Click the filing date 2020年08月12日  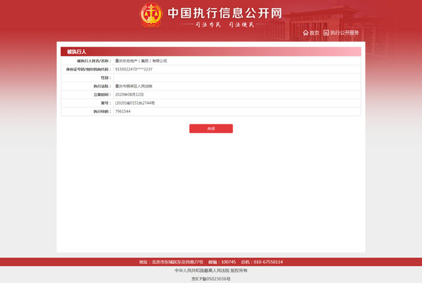(129, 95)
